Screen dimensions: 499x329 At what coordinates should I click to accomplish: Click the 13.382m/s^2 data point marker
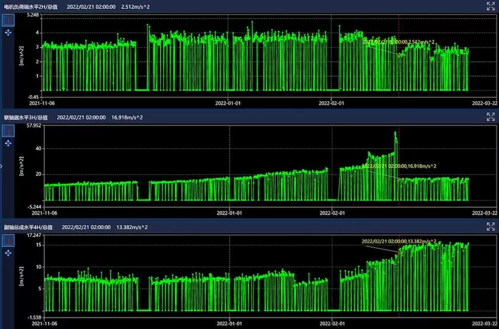pyautogui.click(x=398, y=252)
